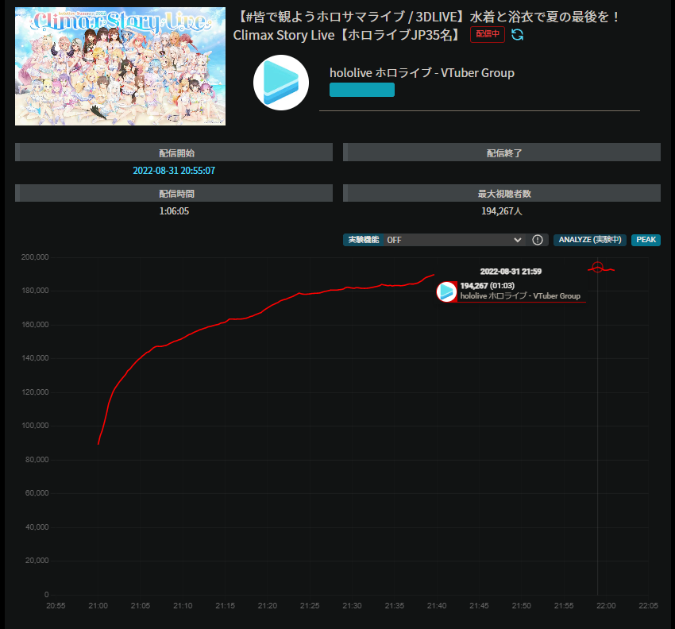Click the info icon next to the OFF dropdown
The image size is (675, 629).
pos(538,240)
